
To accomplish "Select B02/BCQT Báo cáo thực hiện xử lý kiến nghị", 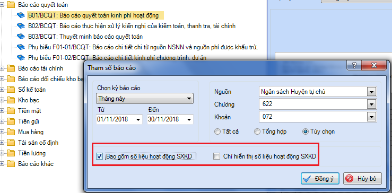I will click(x=132, y=26).
